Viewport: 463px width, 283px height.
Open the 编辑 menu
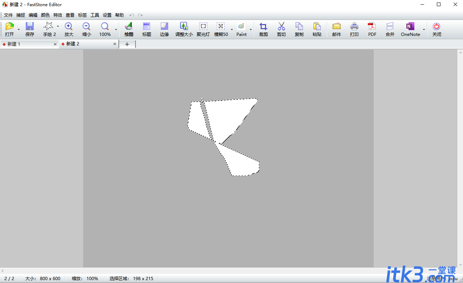(33, 15)
